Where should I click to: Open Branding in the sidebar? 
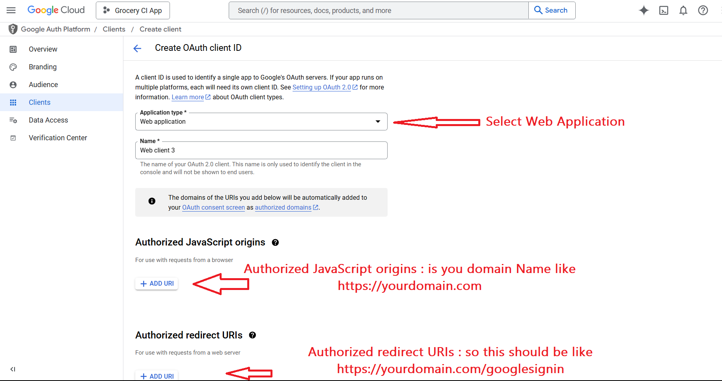pos(62,67)
